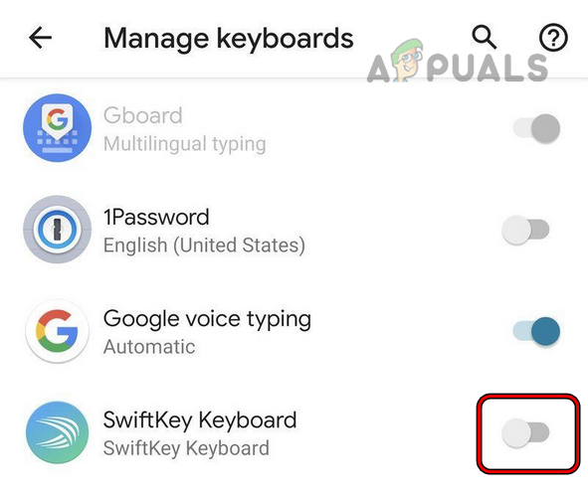Enable the 1Password keyboard switch
The height and width of the screenshot is (497, 588).
click(x=525, y=230)
